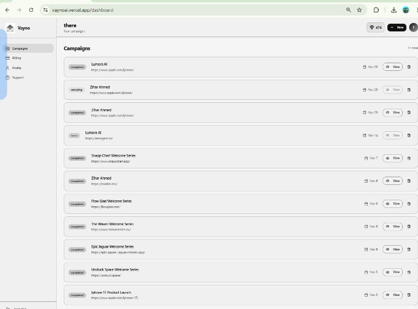View Unstuck Space Welcome Series campaign
The image size is (418, 309).
point(393,272)
